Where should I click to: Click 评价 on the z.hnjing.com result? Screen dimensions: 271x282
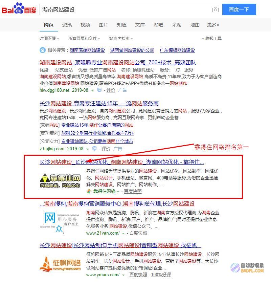click(106, 149)
